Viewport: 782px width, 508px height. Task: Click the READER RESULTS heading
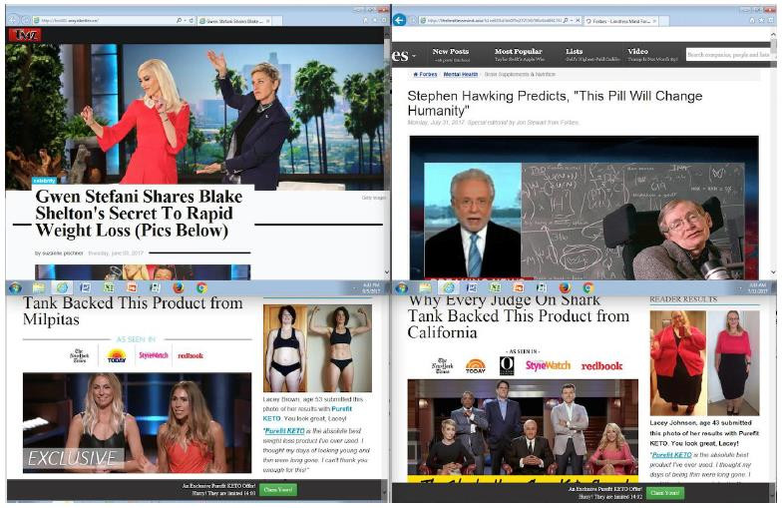[683, 299]
